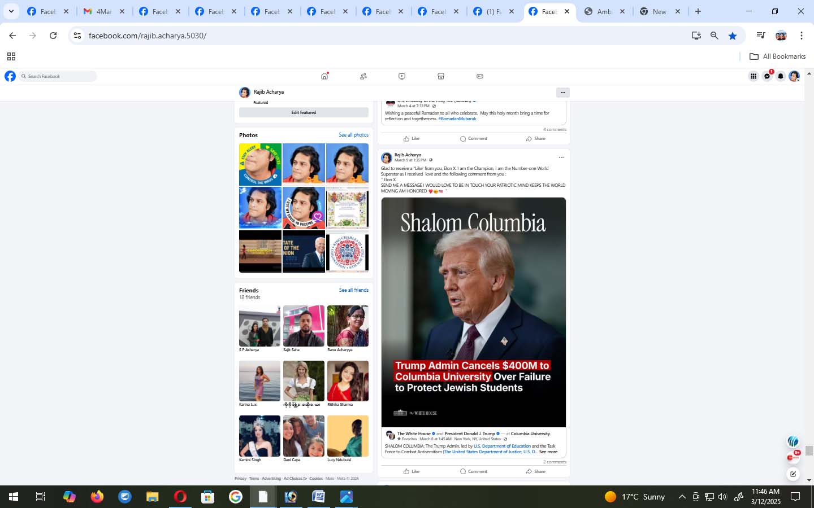
Task: Open the Friends icon in Facebook navigation
Action: [x=363, y=76]
